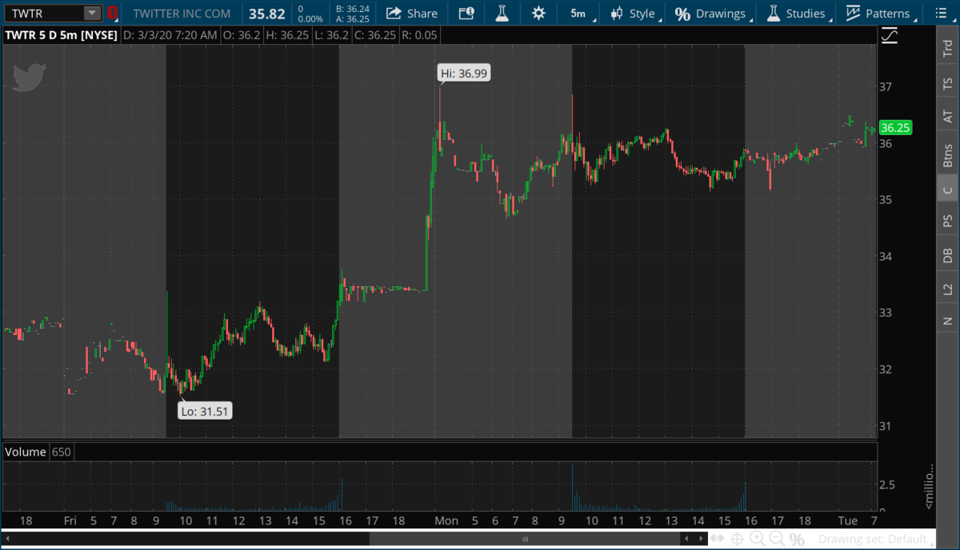
Task: Click the pan arrows icon below chart
Action: [x=718, y=540]
